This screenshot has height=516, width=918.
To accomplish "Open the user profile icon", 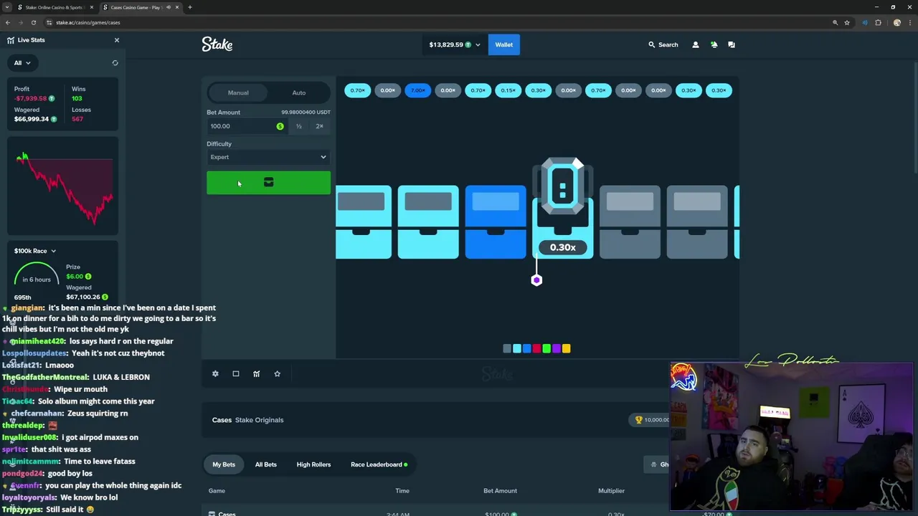I will point(695,44).
